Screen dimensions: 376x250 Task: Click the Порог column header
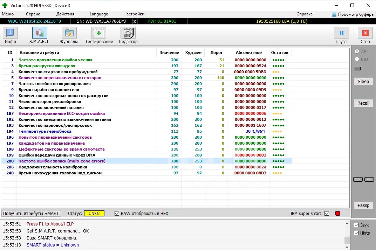tap(217, 53)
